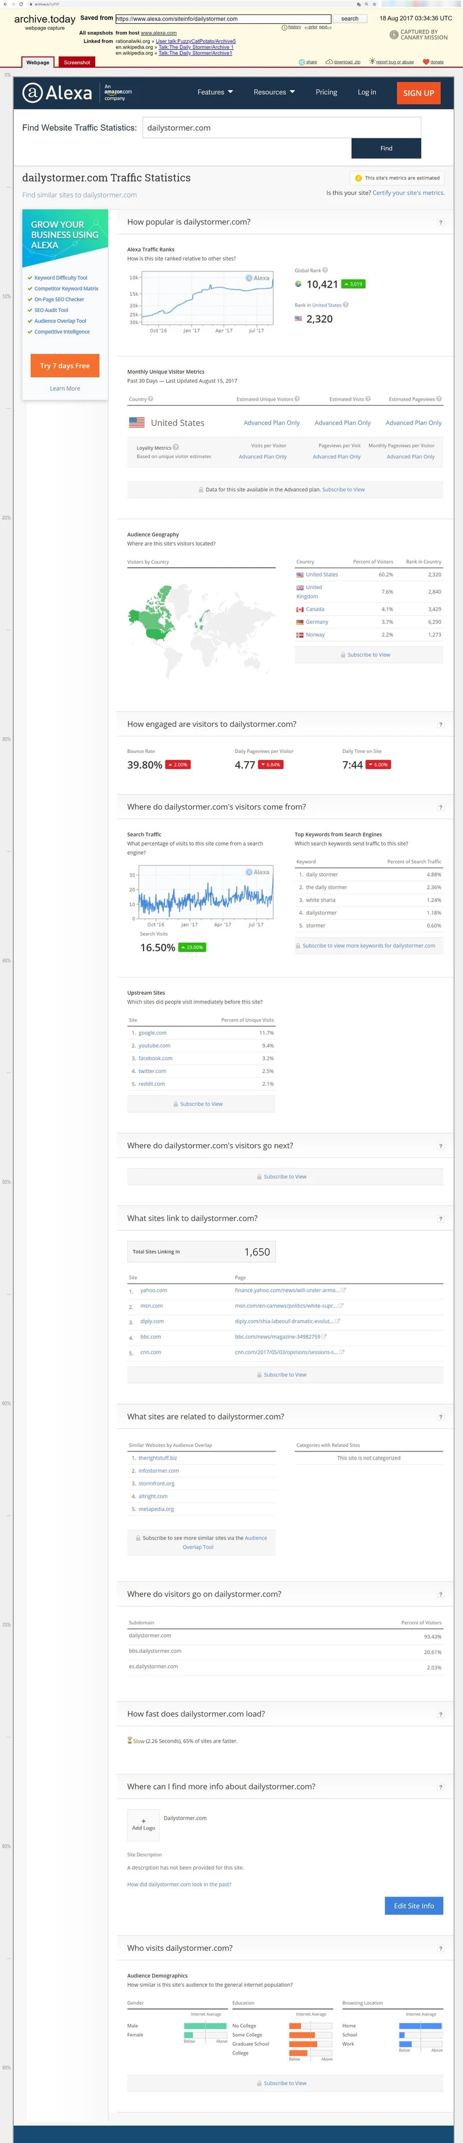463x2143 pixels.
Task: Click the Find button
Action: point(387,148)
